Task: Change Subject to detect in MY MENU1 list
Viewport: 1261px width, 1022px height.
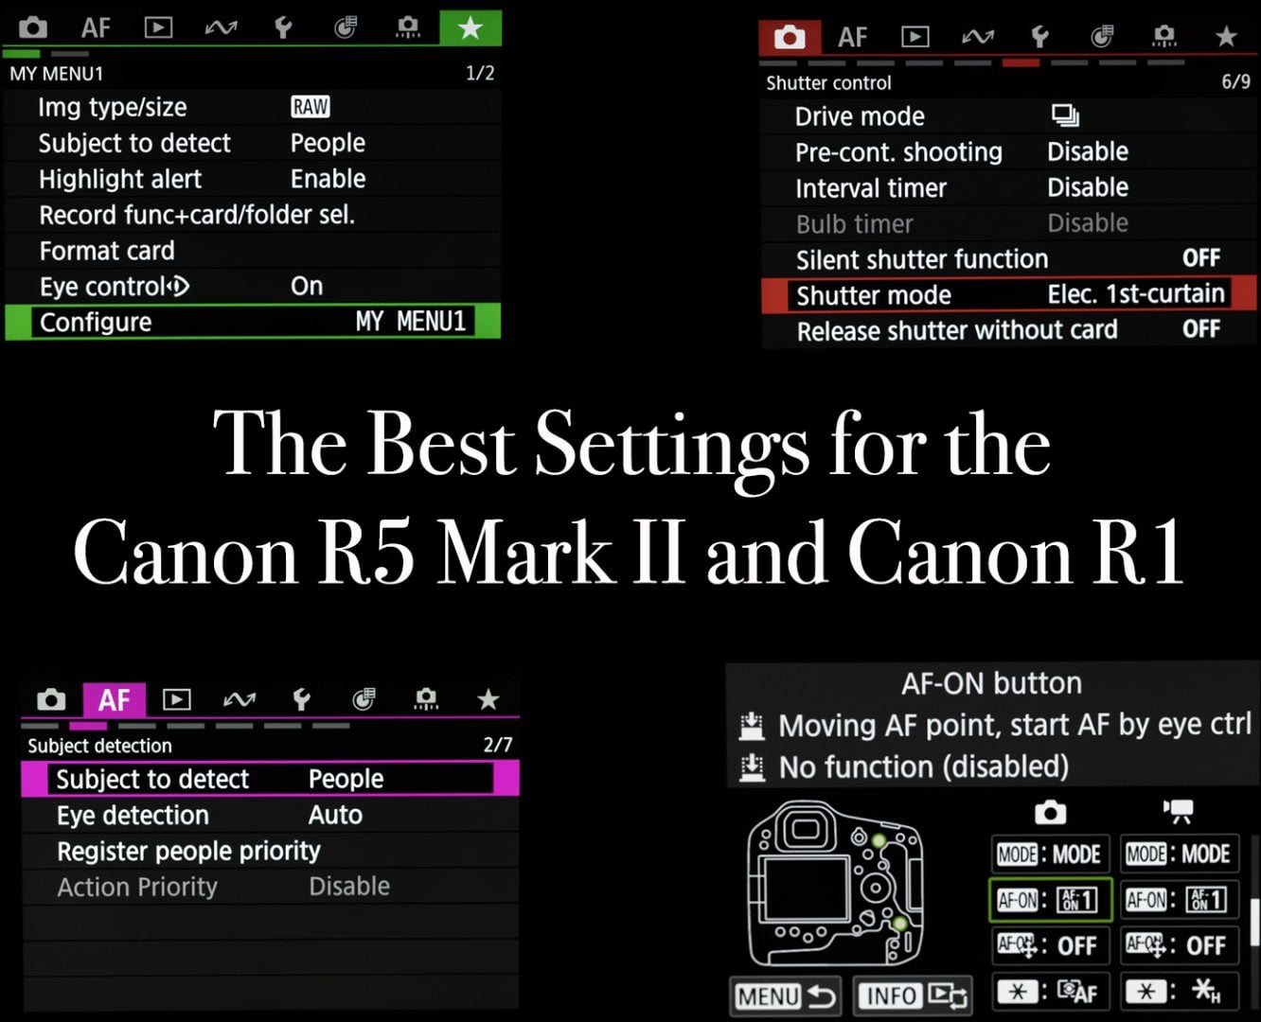Action: (x=252, y=143)
